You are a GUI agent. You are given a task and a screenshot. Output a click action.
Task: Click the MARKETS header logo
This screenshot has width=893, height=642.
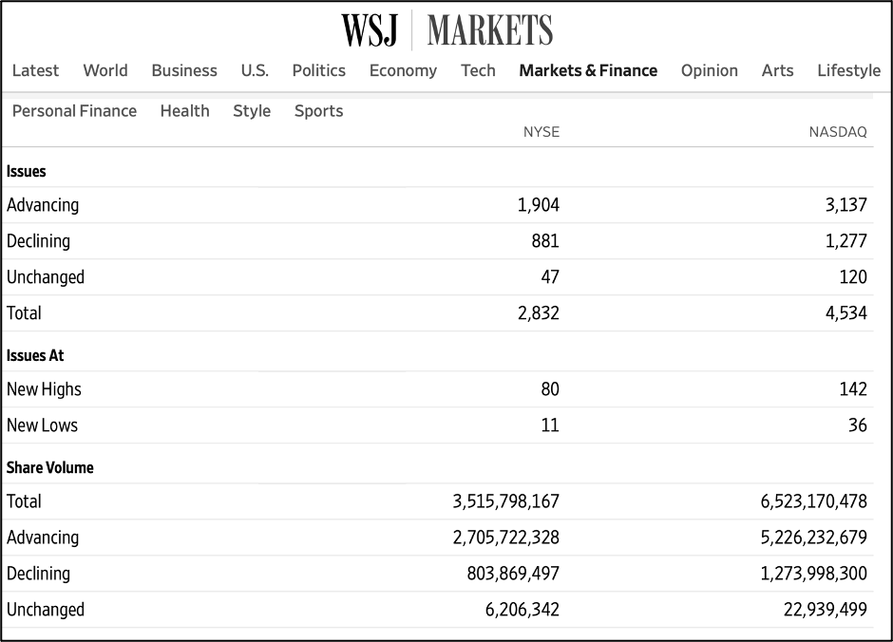pyautogui.click(x=490, y=30)
